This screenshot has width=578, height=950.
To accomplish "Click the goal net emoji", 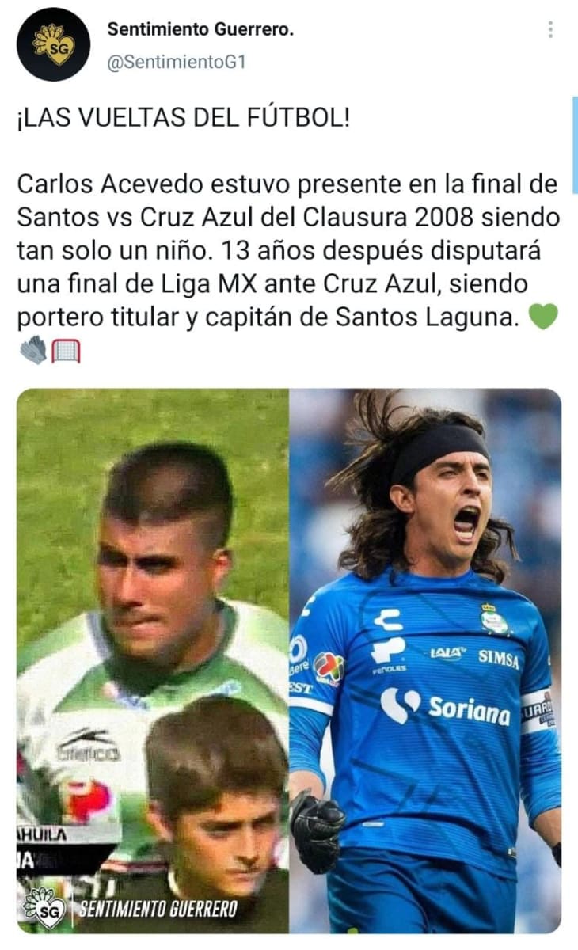I will (x=65, y=350).
